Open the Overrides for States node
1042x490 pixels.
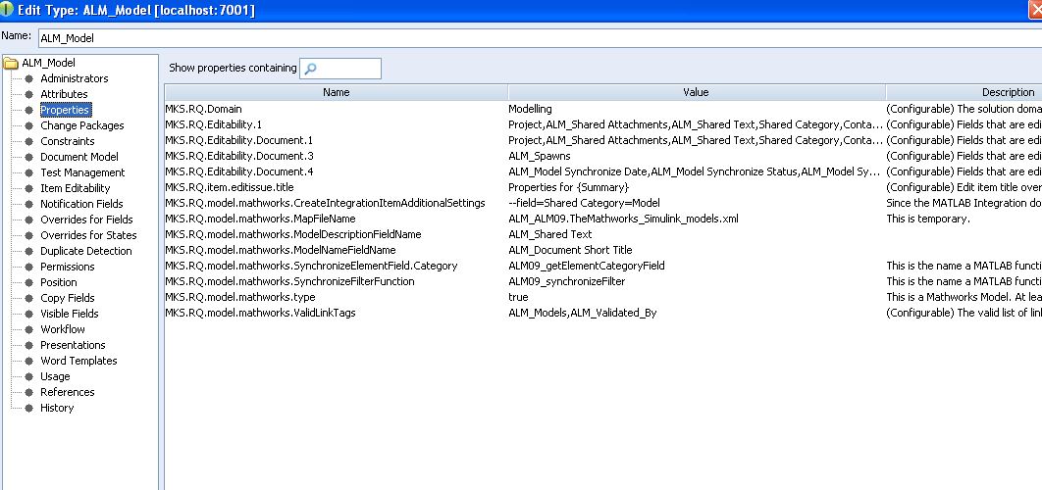tap(88, 235)
